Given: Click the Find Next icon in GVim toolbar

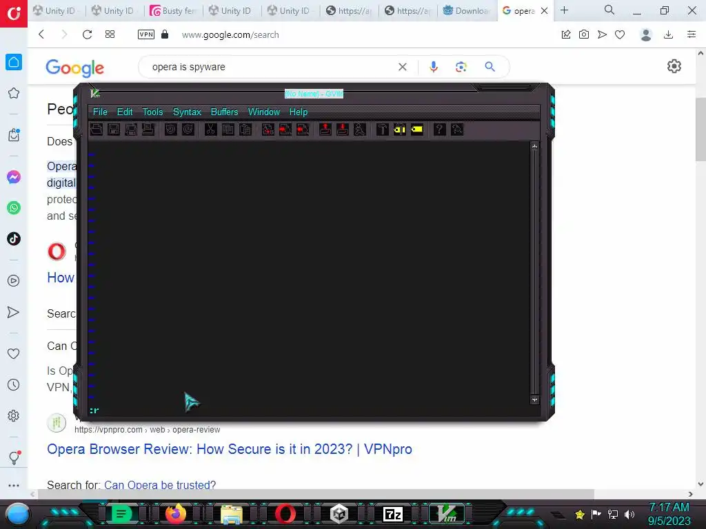Looking at the screenshot, I should [285, 129].
